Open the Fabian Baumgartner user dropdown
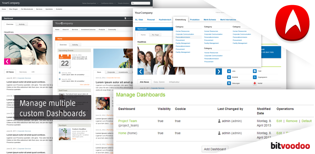Screen dimensions: 315x154 (x=90, y=3)
